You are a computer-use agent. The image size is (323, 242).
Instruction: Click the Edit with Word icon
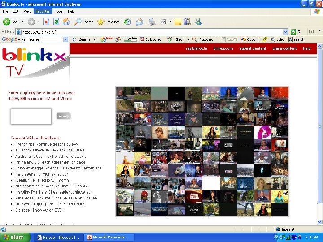click(x=163, y=22)
